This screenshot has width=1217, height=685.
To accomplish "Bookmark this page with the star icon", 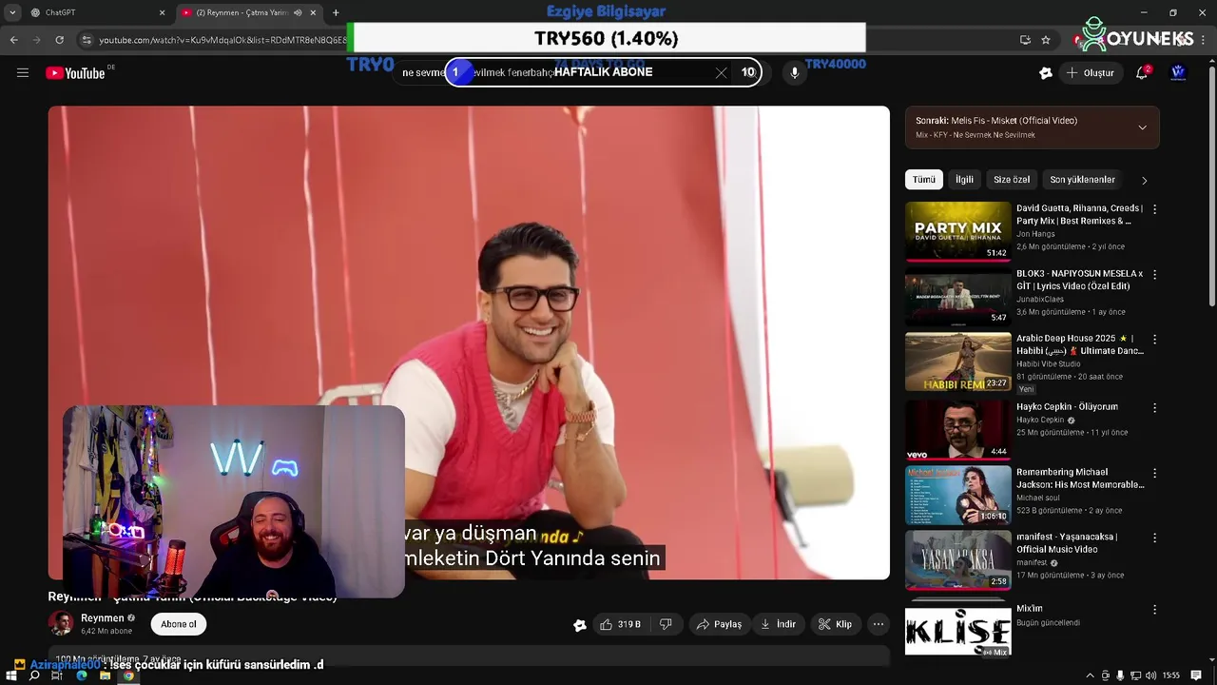I will 1046,40.
